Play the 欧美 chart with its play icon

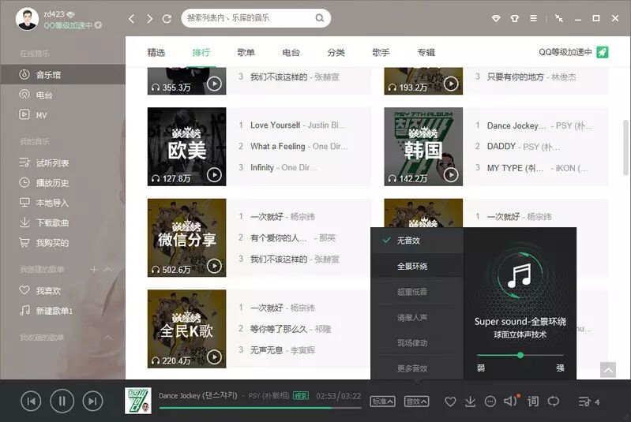[x=214, y=175]
